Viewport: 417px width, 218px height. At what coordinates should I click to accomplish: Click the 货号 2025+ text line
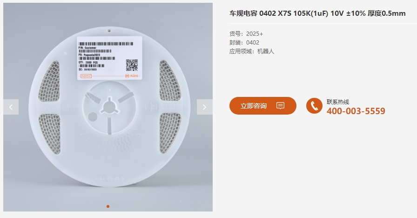click(x=246, y=34)
